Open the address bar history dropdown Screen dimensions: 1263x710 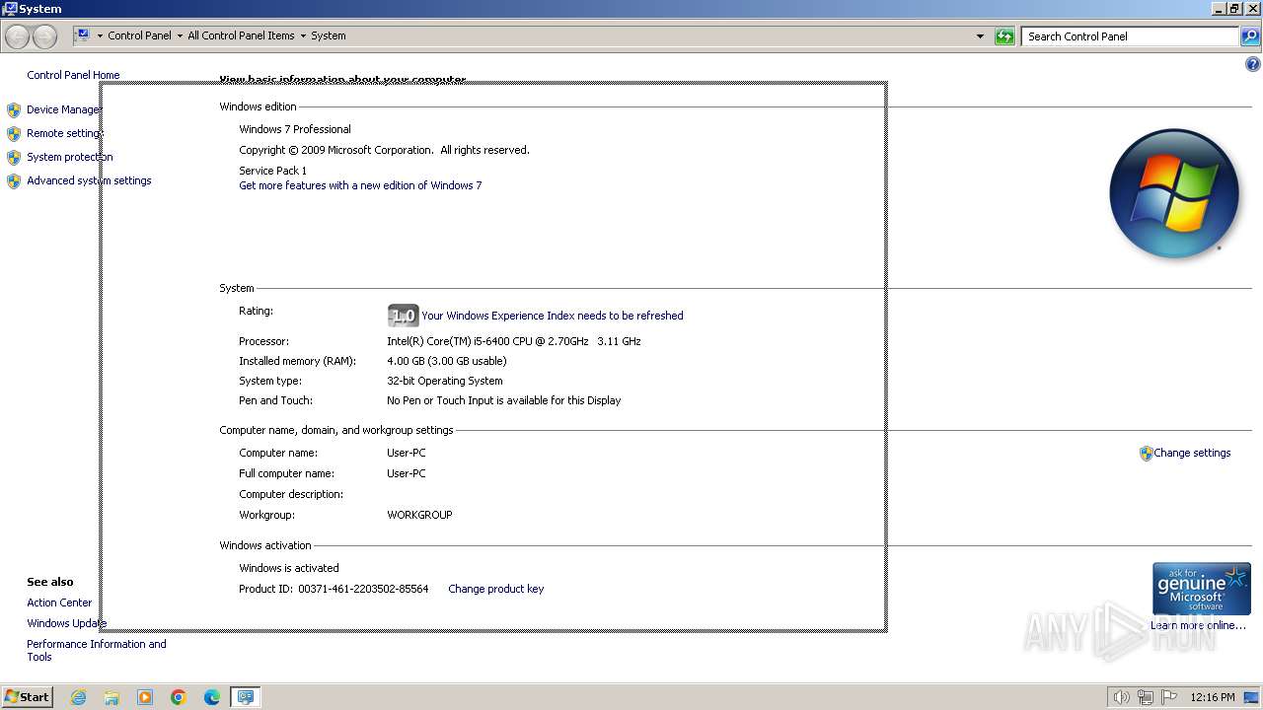click(x=980, y=36)
